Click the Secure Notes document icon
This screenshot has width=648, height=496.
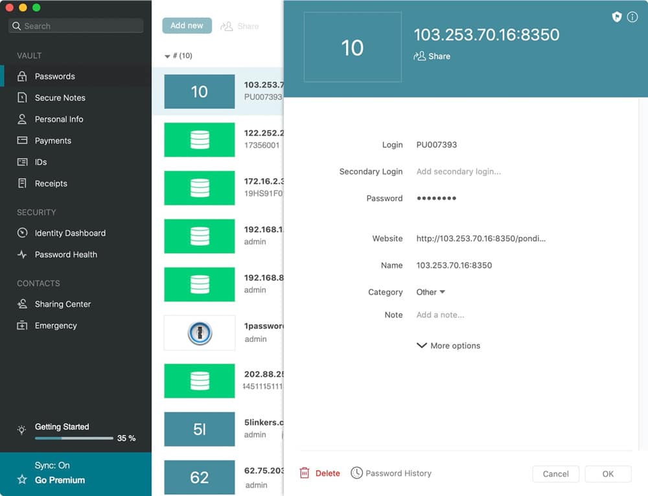coord(22,98)
